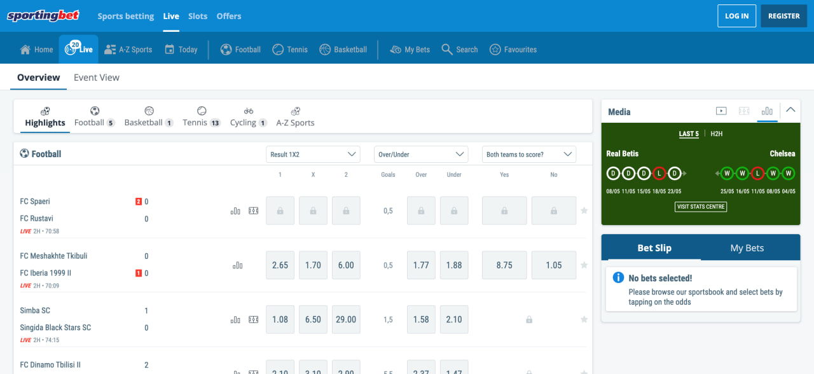Click the info icon in Bet Slip
Viewport: 814px width, 374px height.
(618, 278)
